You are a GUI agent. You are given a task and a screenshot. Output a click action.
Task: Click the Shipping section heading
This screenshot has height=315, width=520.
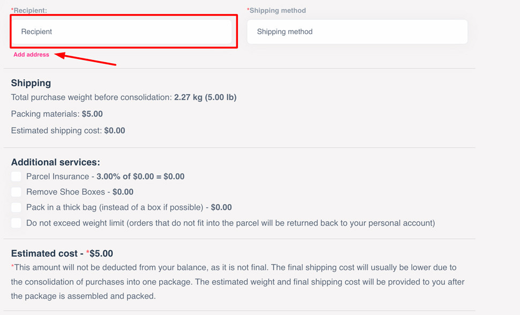click(31, 83)
